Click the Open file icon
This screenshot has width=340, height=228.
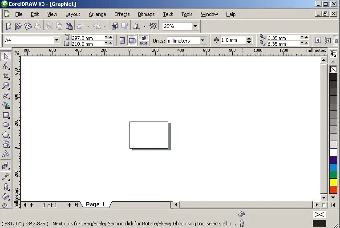[x=18, y=26]
